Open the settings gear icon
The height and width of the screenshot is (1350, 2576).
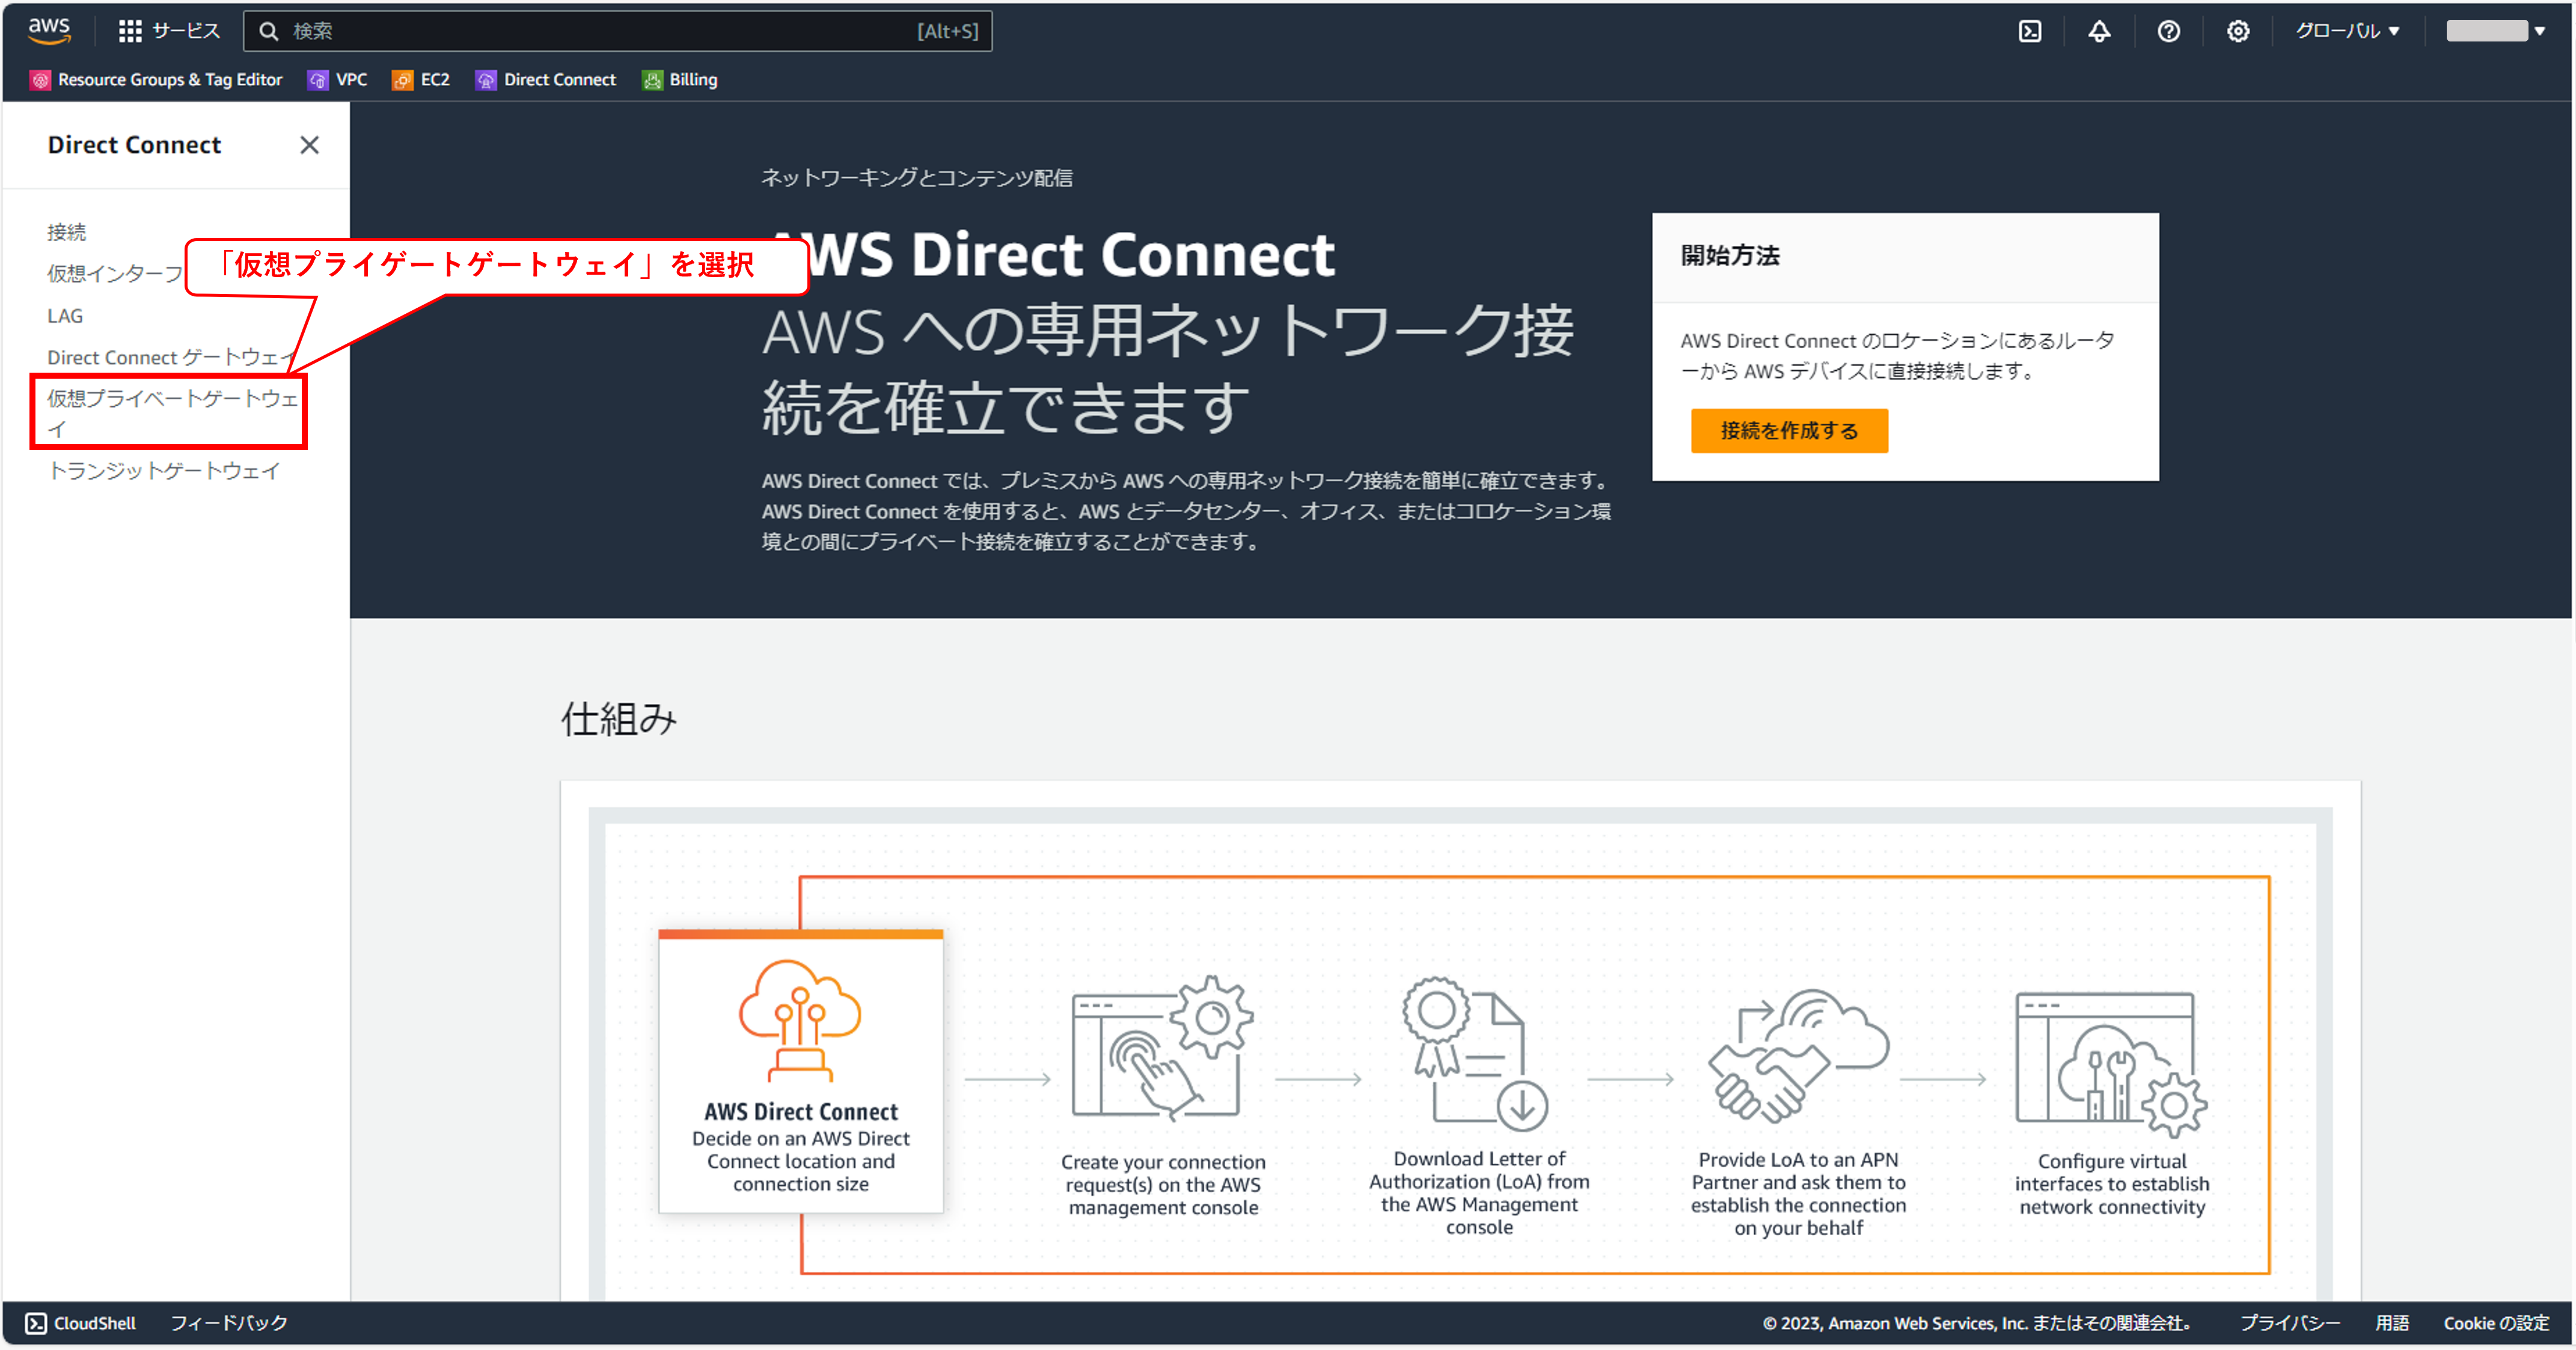[x=2237, y=31]
